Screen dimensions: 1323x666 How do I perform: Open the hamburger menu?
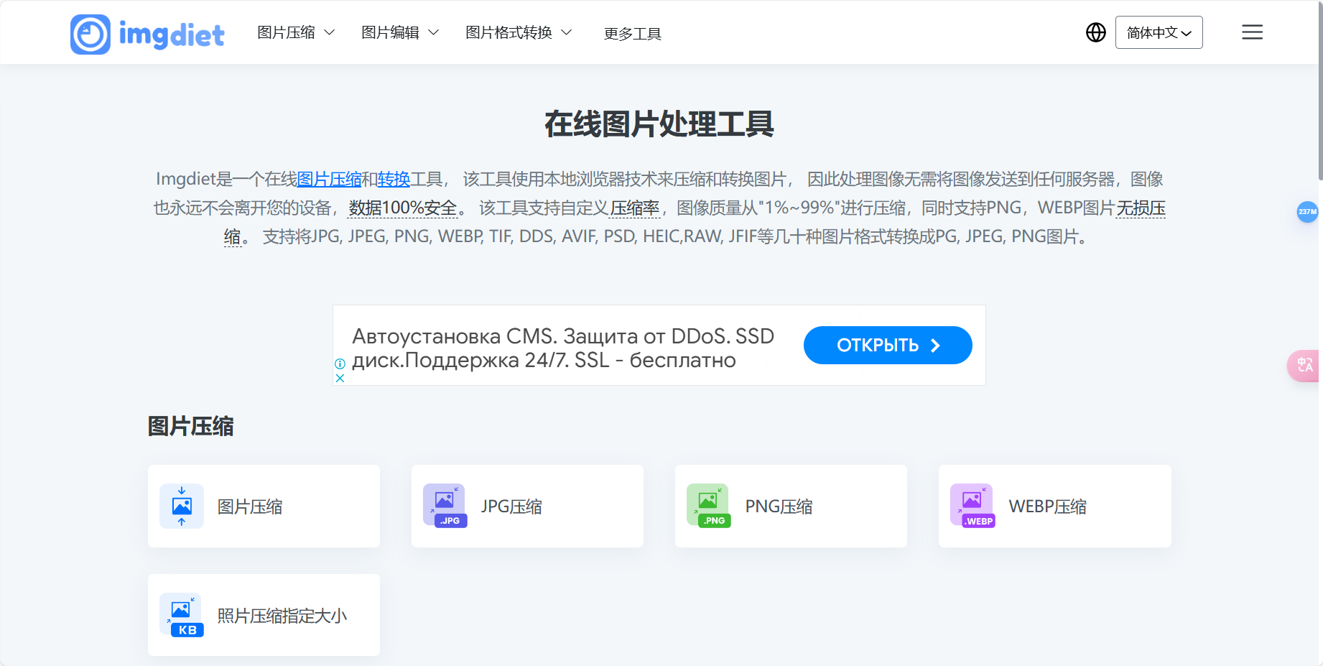point(1252,32)
